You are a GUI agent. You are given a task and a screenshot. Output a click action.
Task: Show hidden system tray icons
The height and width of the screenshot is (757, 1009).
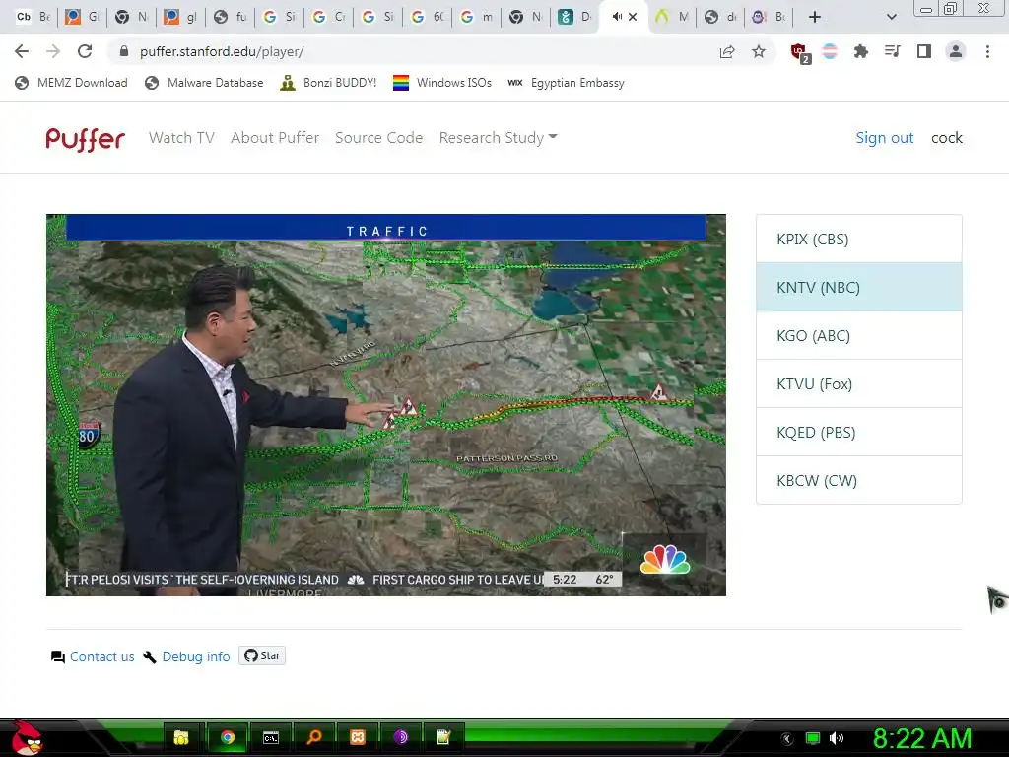[786, 739]
